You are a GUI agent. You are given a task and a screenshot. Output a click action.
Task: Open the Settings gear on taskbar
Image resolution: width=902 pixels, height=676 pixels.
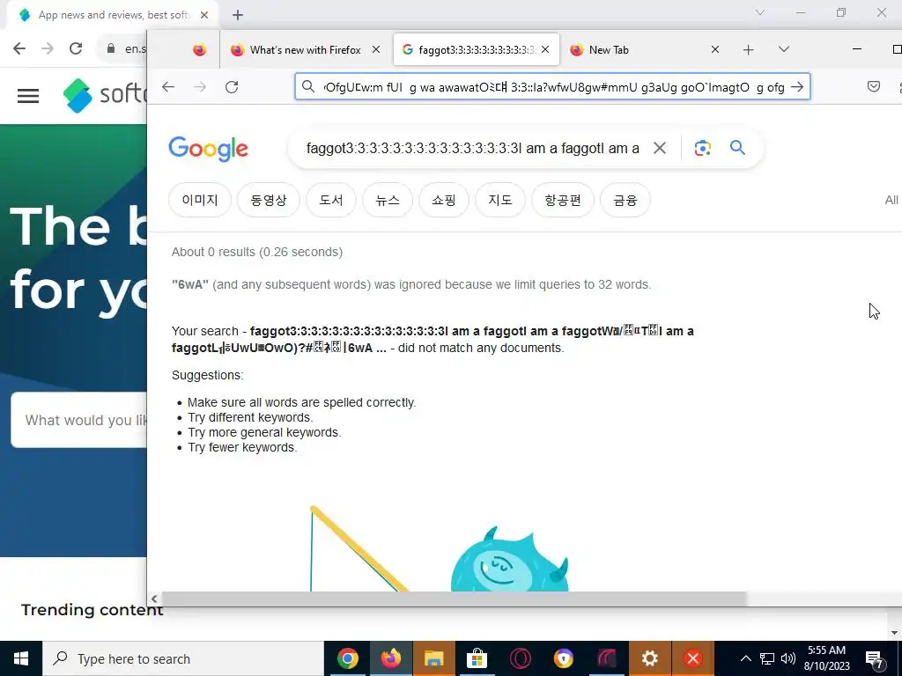pos(649,658)
